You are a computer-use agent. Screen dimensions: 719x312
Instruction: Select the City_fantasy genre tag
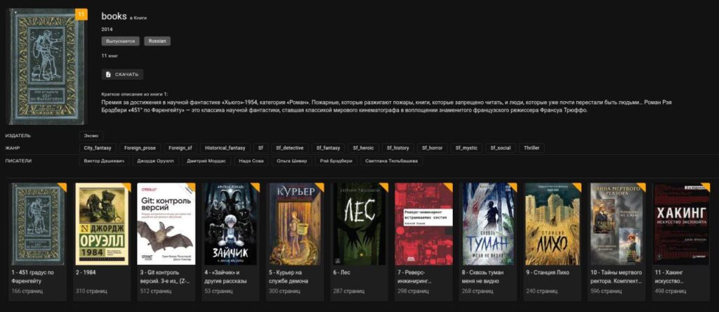[x=97, y=148]
